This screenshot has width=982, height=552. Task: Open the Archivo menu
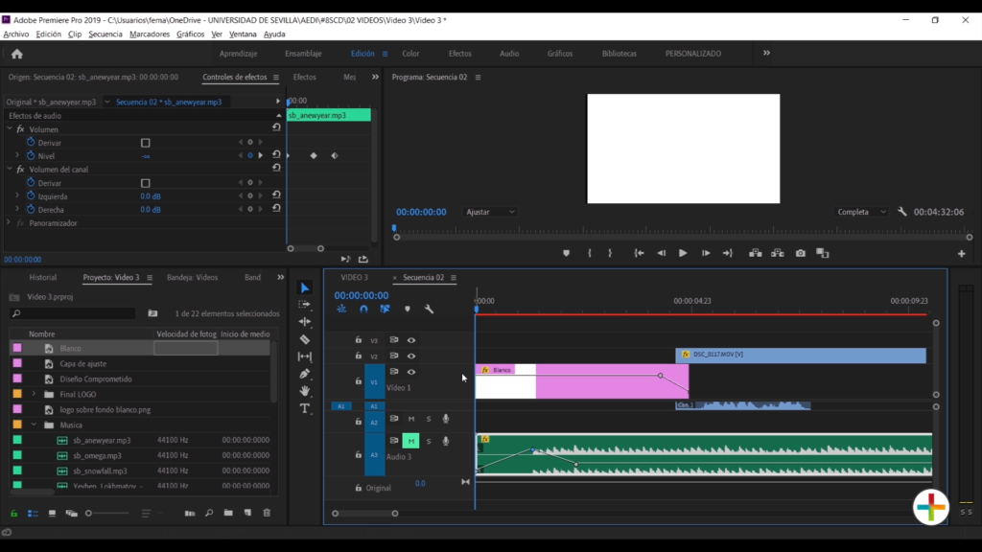[x=16, y=34]
